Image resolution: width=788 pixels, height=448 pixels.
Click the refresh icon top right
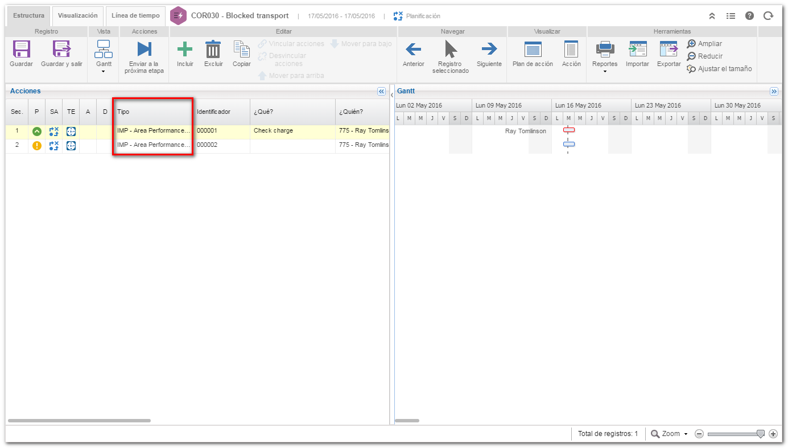[x=769, y=16]
